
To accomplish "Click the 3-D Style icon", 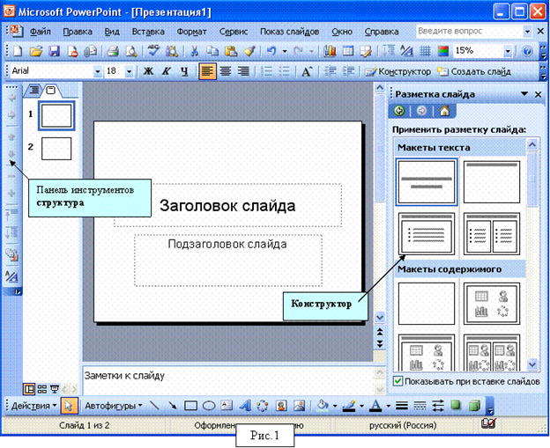I will pyautogui.click(x=474, y=406).
